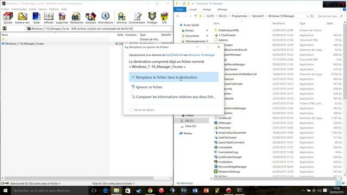This screenshot has width=347, height=195.
Task: Sort WinRAR list by Nom column
Action: pyautogui.click(x=5, y=35)
